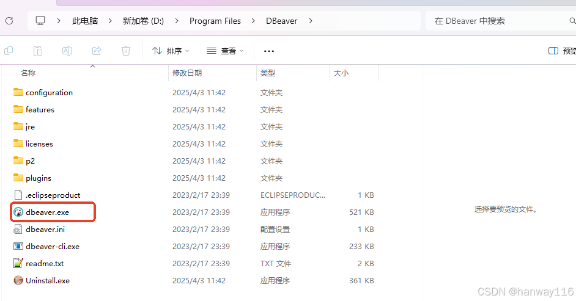Click the dbeaver.exe application icon

[x=18, y=212]
